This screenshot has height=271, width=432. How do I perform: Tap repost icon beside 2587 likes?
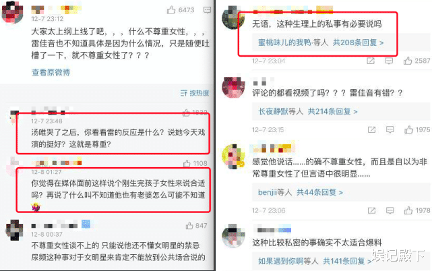(x=371, y=61)
